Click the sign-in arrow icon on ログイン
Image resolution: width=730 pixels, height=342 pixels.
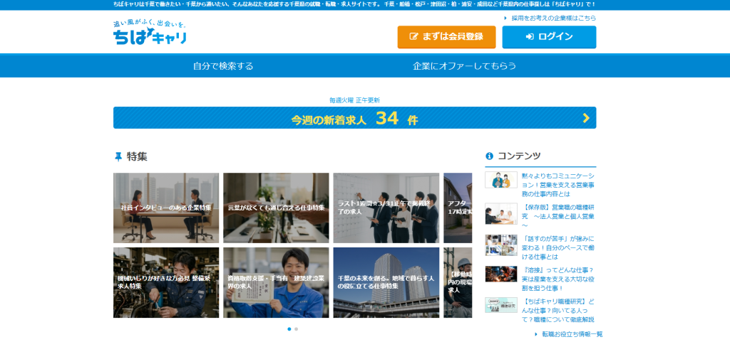[x=530, y=37]
